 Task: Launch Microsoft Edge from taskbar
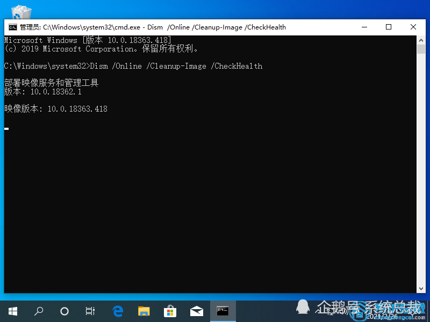(118, 311)
